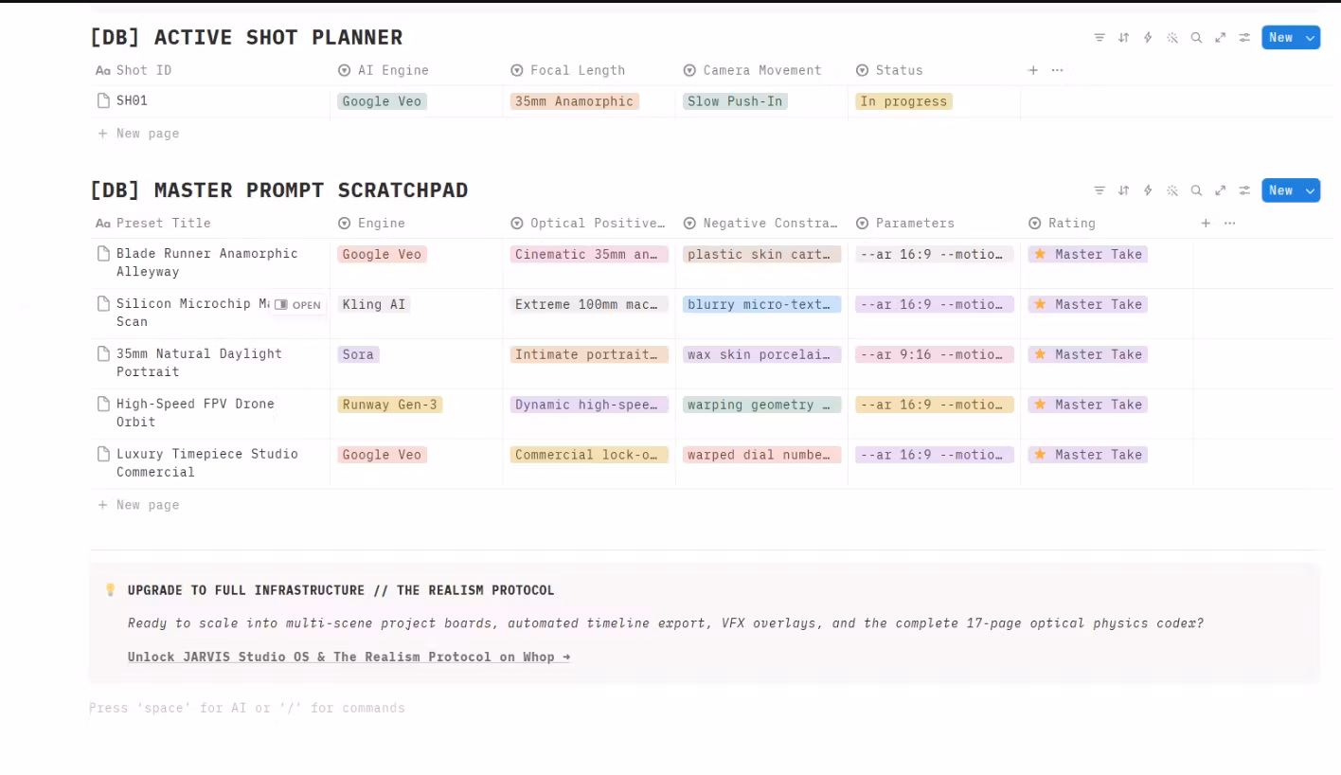The width and height of the screenshot is (1341, 775).
Task: Select the Runway Gen-3 engine tag
Action: 390,405
